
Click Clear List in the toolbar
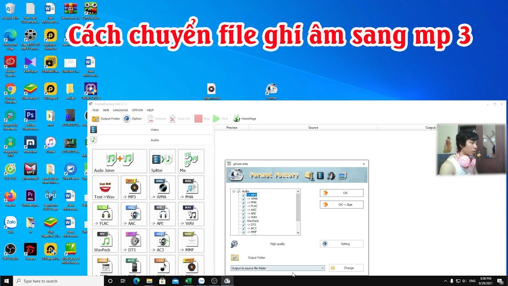tap(180, 119)
